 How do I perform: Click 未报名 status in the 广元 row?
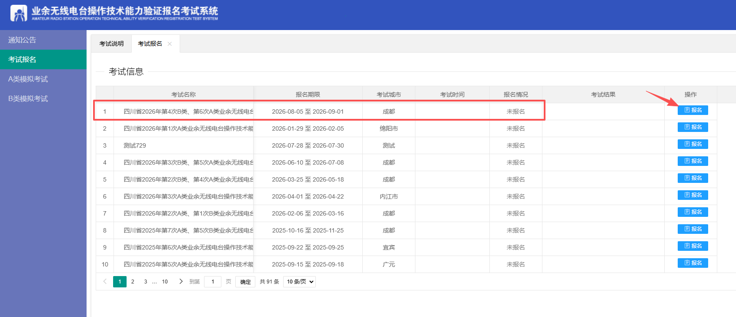516,264
